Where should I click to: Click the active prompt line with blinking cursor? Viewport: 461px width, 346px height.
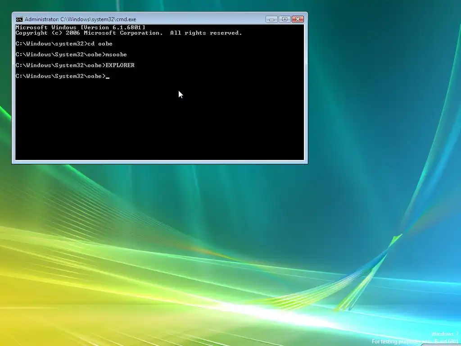[x=62, y=76]
